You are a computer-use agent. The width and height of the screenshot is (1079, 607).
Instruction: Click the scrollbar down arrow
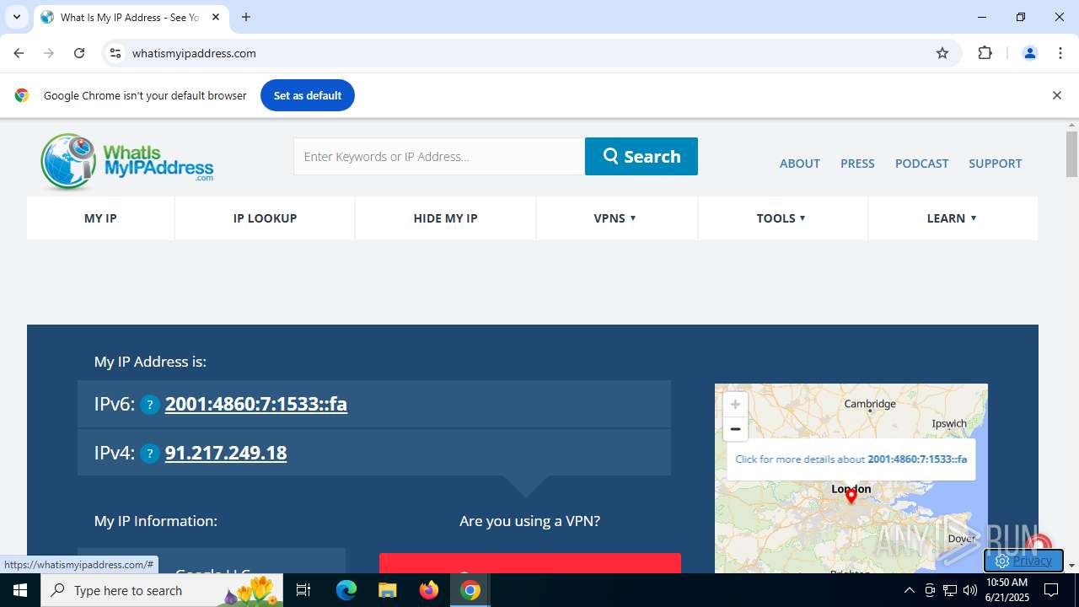coord(1071,566)
